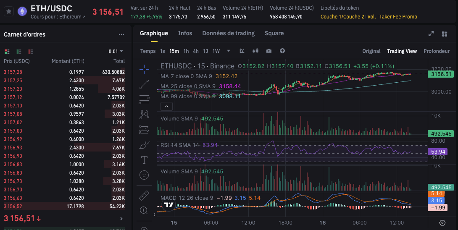The height and width of the screenshot is (230, 458).
Task: Select the position forecasting tool
Action: point(144,130)
